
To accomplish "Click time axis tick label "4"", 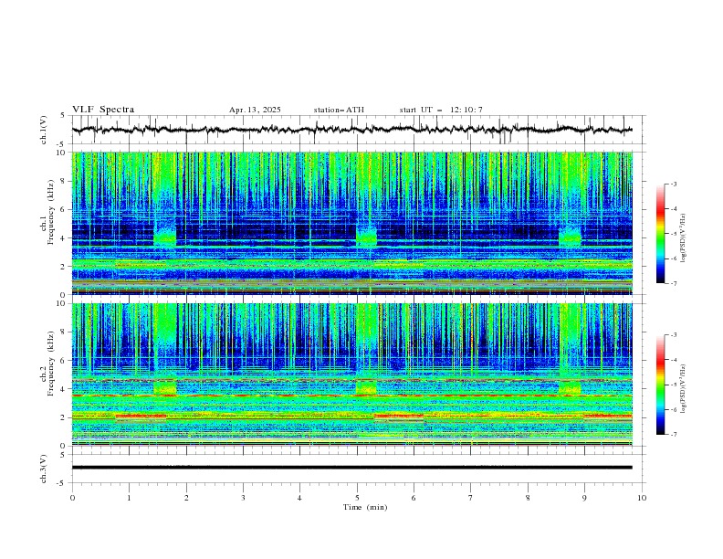I will [x=299, y=498].
